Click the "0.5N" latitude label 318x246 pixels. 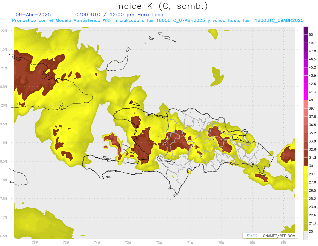point(4,87)
